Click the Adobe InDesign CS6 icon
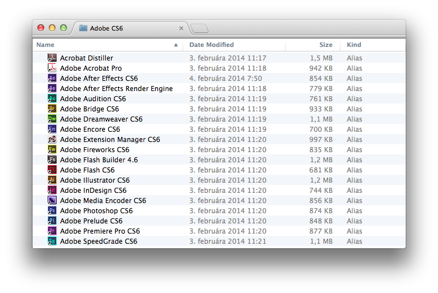 (52, 190)
